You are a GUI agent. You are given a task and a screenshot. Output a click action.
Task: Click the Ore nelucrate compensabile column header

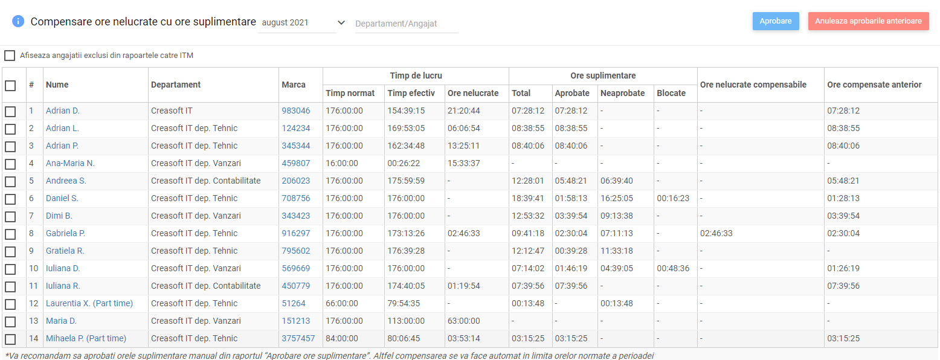tap(753, 85)
